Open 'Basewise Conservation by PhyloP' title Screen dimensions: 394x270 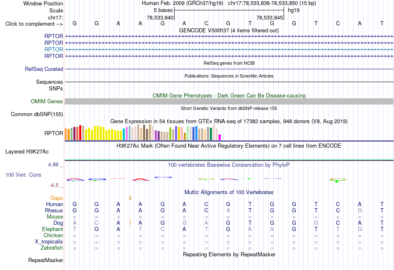click(x=229, y=165)
